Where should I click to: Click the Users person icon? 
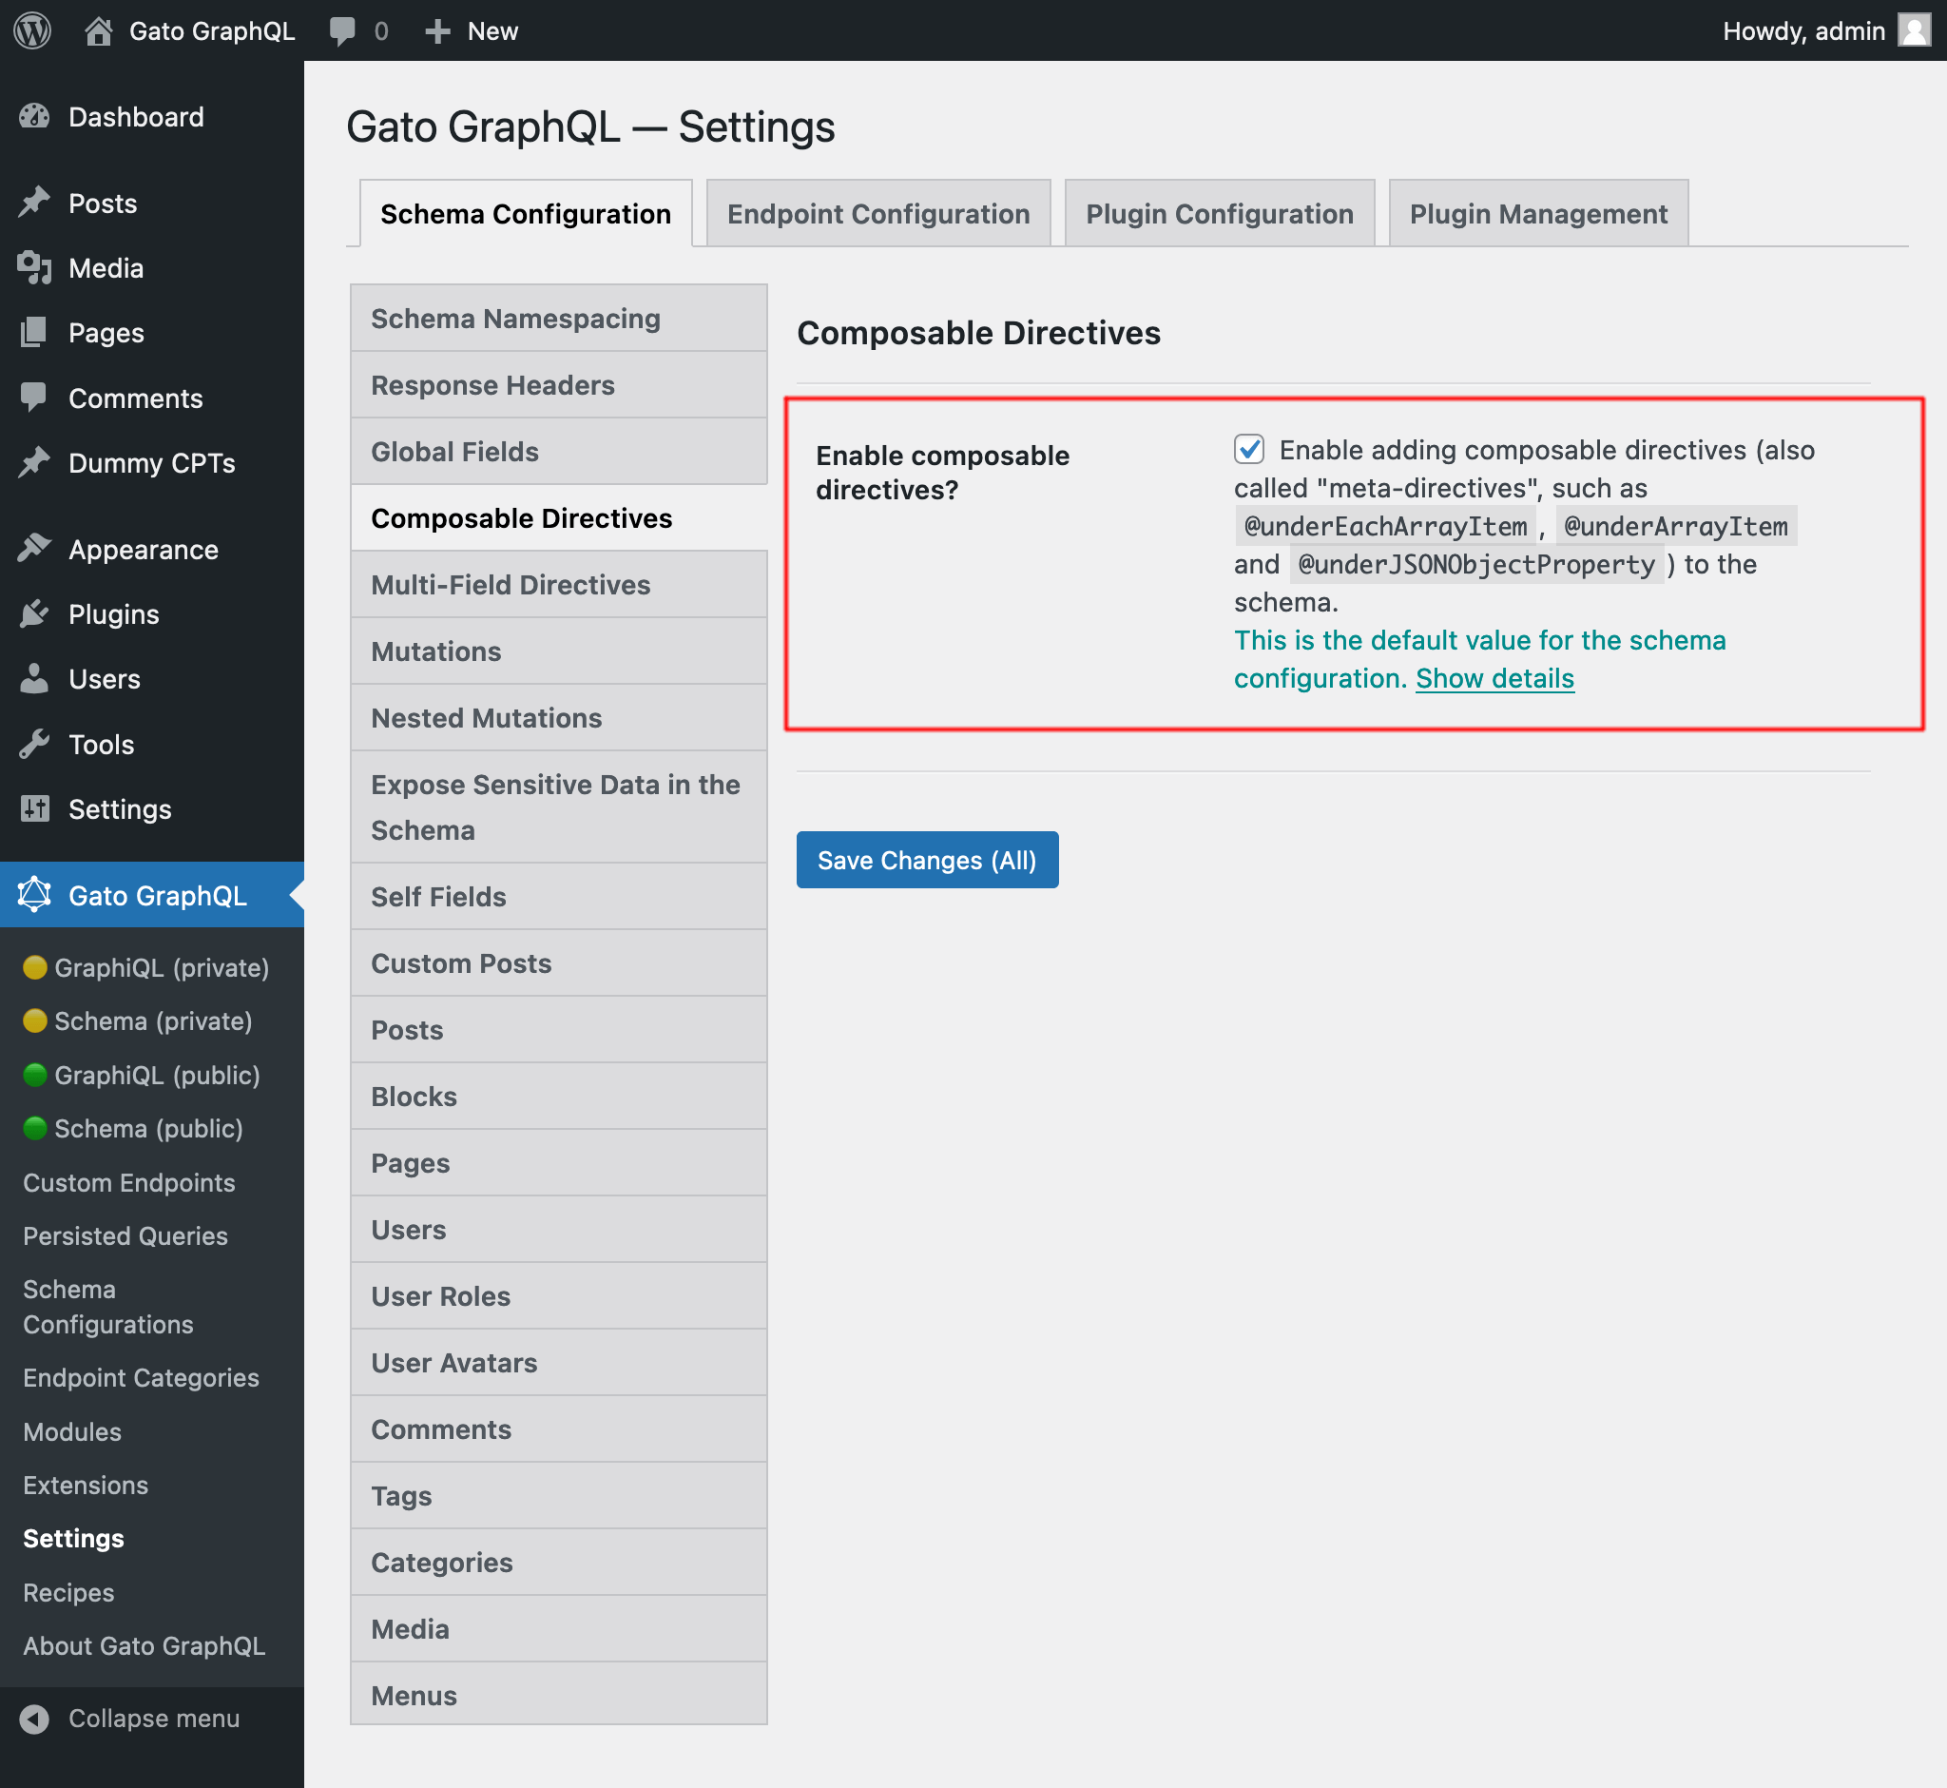pos(35,678)
